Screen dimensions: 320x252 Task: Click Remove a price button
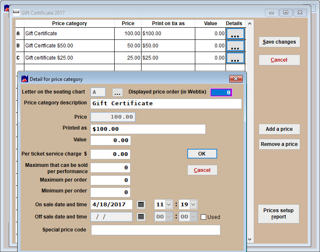(x=279, y=144)
